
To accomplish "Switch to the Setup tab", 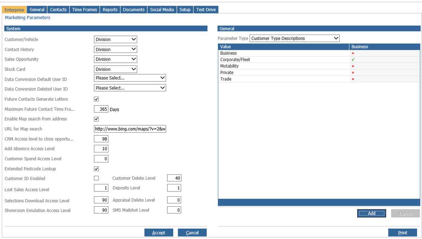I will pos(185,10).
